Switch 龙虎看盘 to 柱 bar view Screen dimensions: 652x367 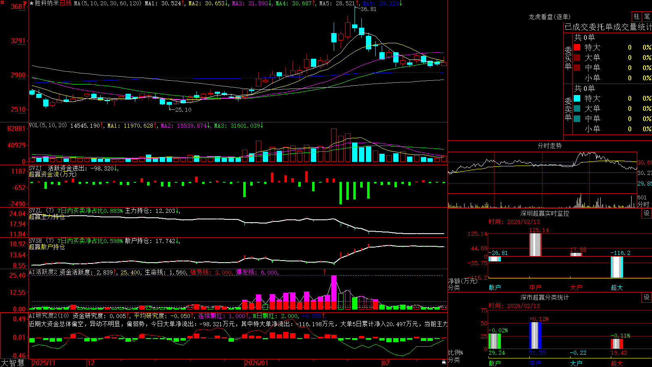[x=637, y=16]
